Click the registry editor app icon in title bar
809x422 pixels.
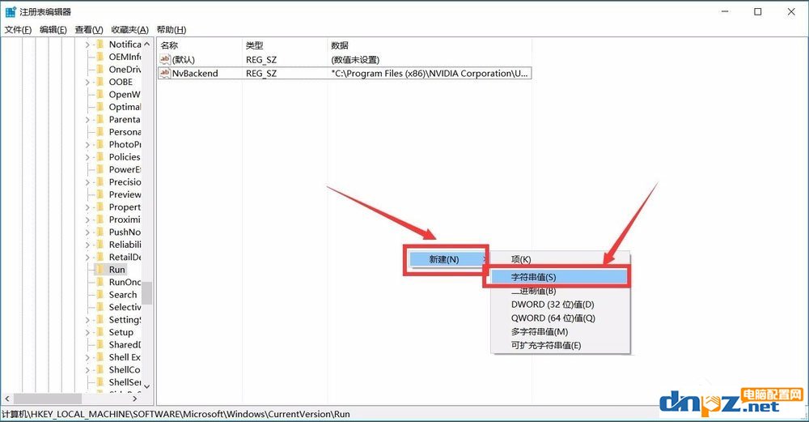pyautogui.click(x=11, y=11)
